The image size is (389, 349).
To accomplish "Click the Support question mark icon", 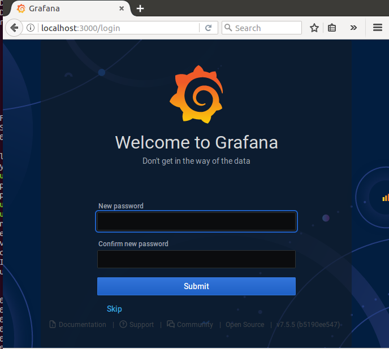I will (x=123, y=324).
